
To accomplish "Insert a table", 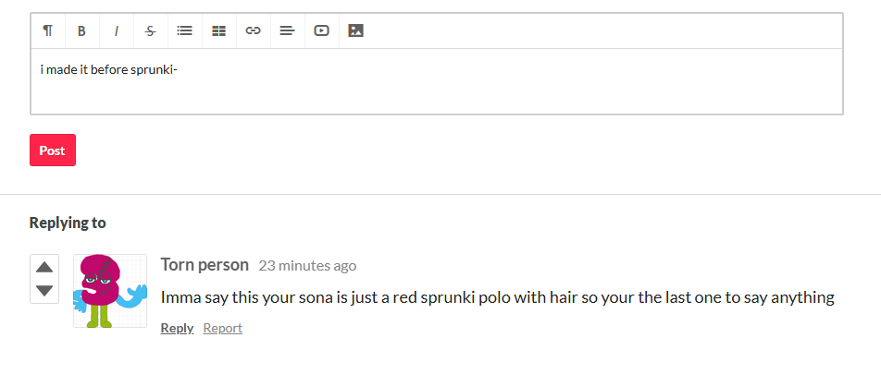I will coord(218,30).
